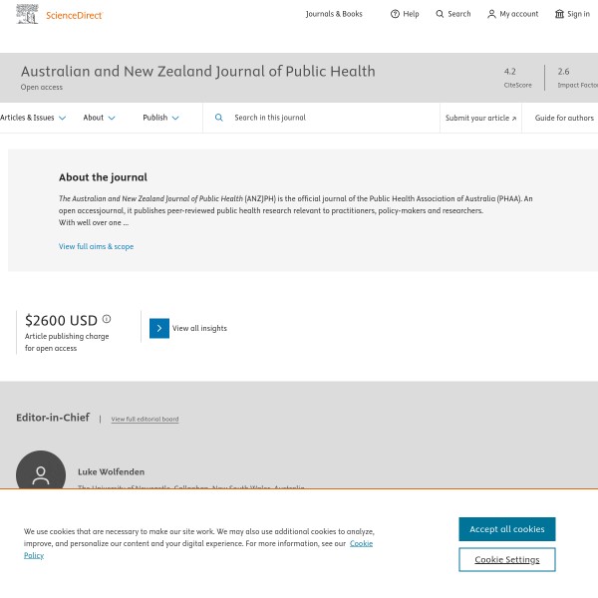Click the info icon beside $2600 USD
This screenshot has width=598, height=598.
[x=107, y=319]
